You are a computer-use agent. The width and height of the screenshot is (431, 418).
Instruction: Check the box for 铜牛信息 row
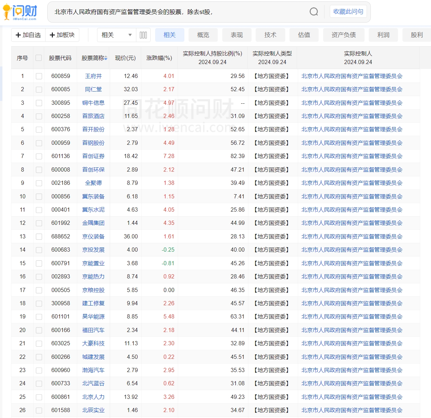click(39, 103)
